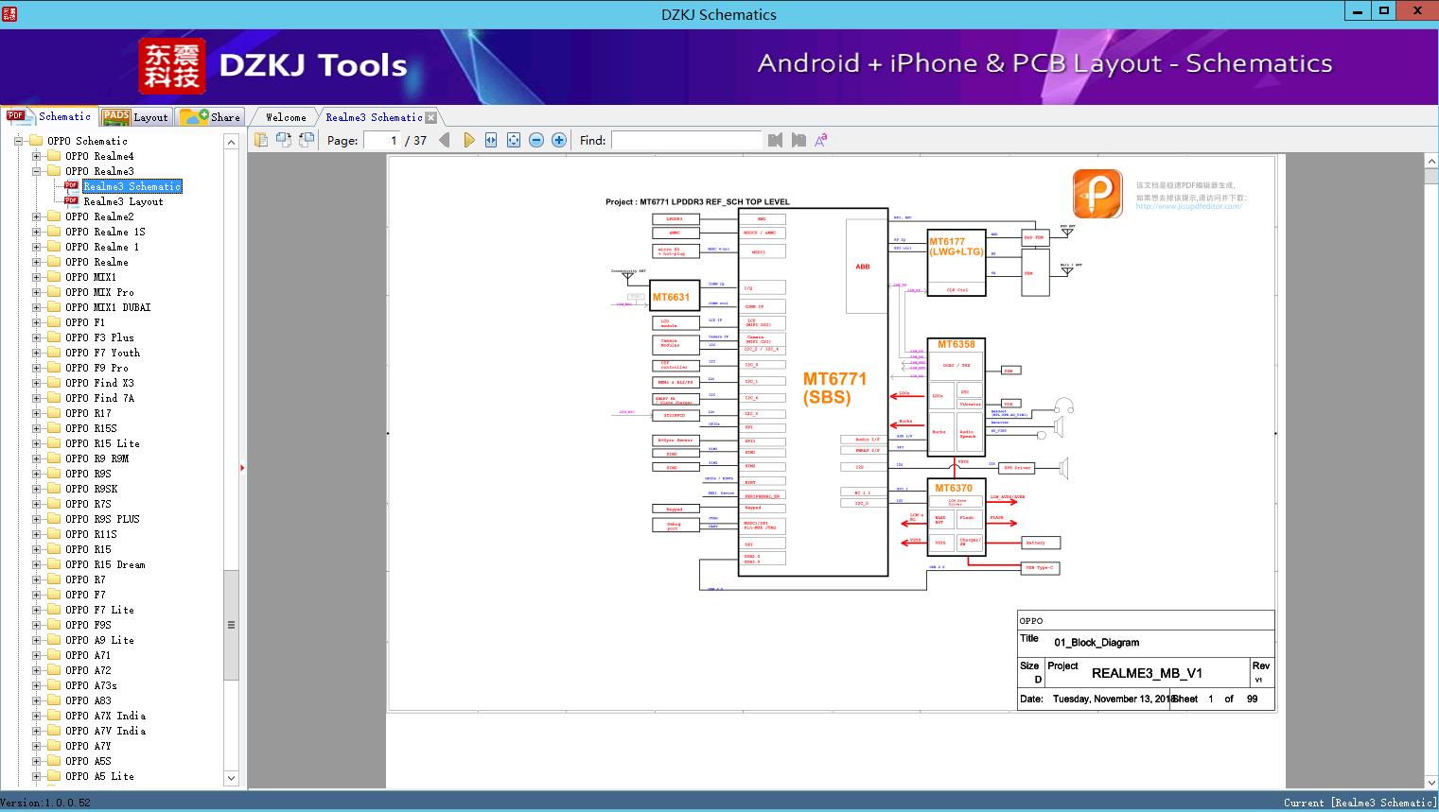
Task: Click the folder icon of OPPO Schematic
Action: (37, 141)
